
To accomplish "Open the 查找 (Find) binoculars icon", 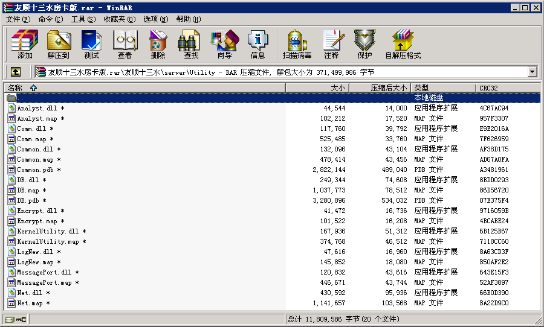I will click(x=191, y=44).
